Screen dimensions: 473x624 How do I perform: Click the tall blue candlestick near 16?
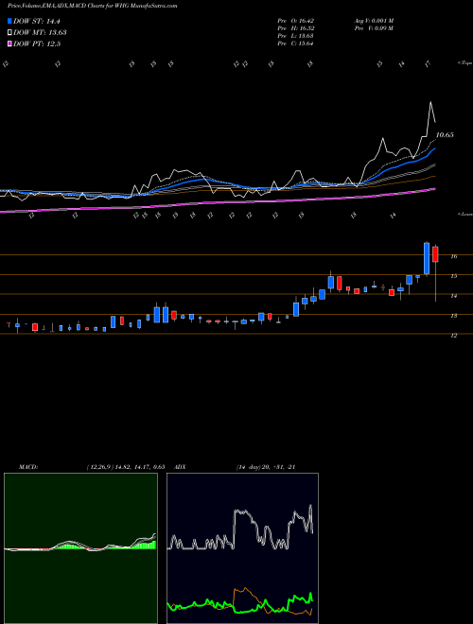(427, 258)
